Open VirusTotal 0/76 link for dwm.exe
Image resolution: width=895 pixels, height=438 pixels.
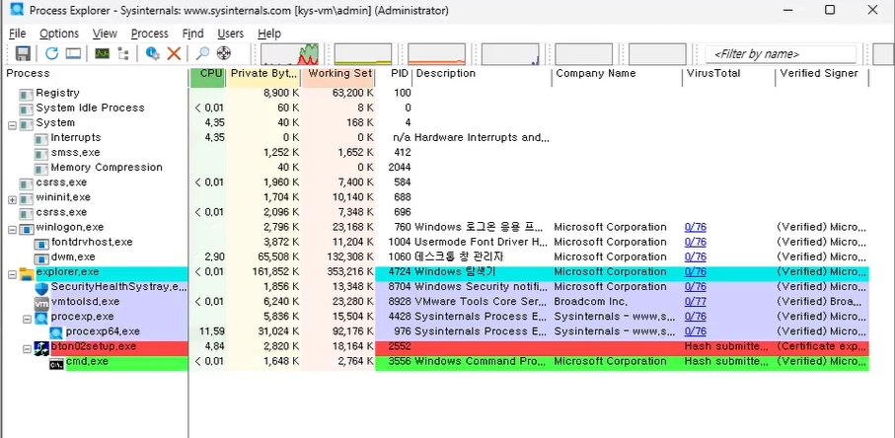[696, 256]
